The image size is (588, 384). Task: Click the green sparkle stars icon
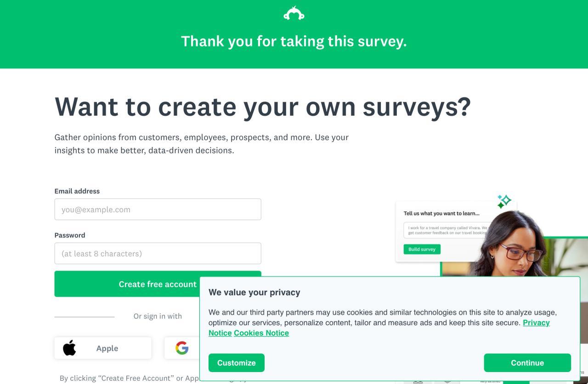(504, 201)
